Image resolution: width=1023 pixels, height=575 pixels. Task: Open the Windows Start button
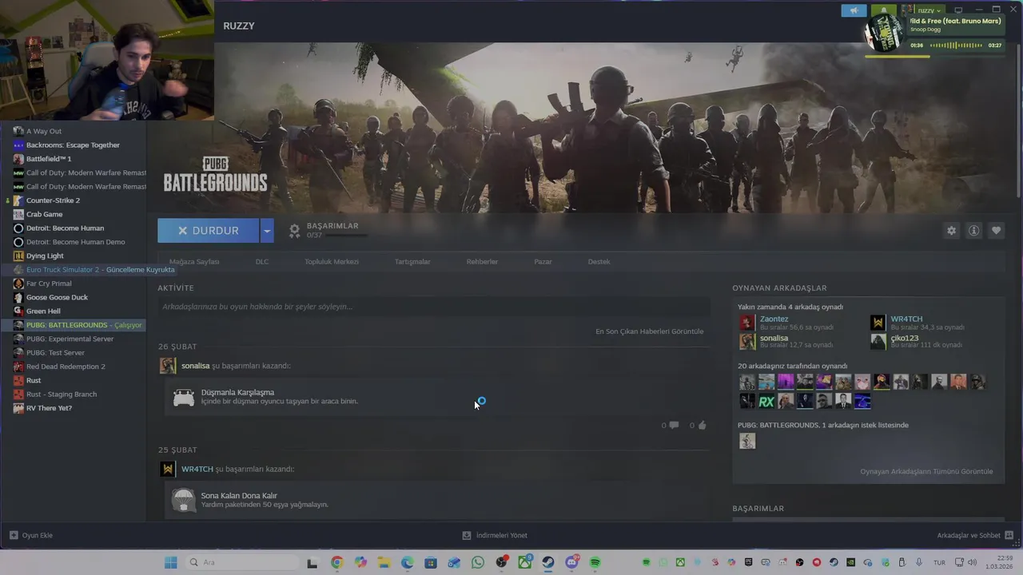(170, 562)
